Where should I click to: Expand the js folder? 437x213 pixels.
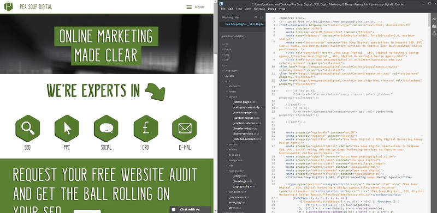(225, 65)
